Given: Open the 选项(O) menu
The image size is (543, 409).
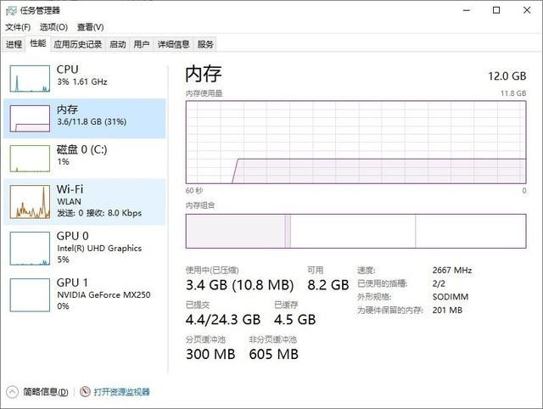Looking at the screenshot, I should pos(53,27).
